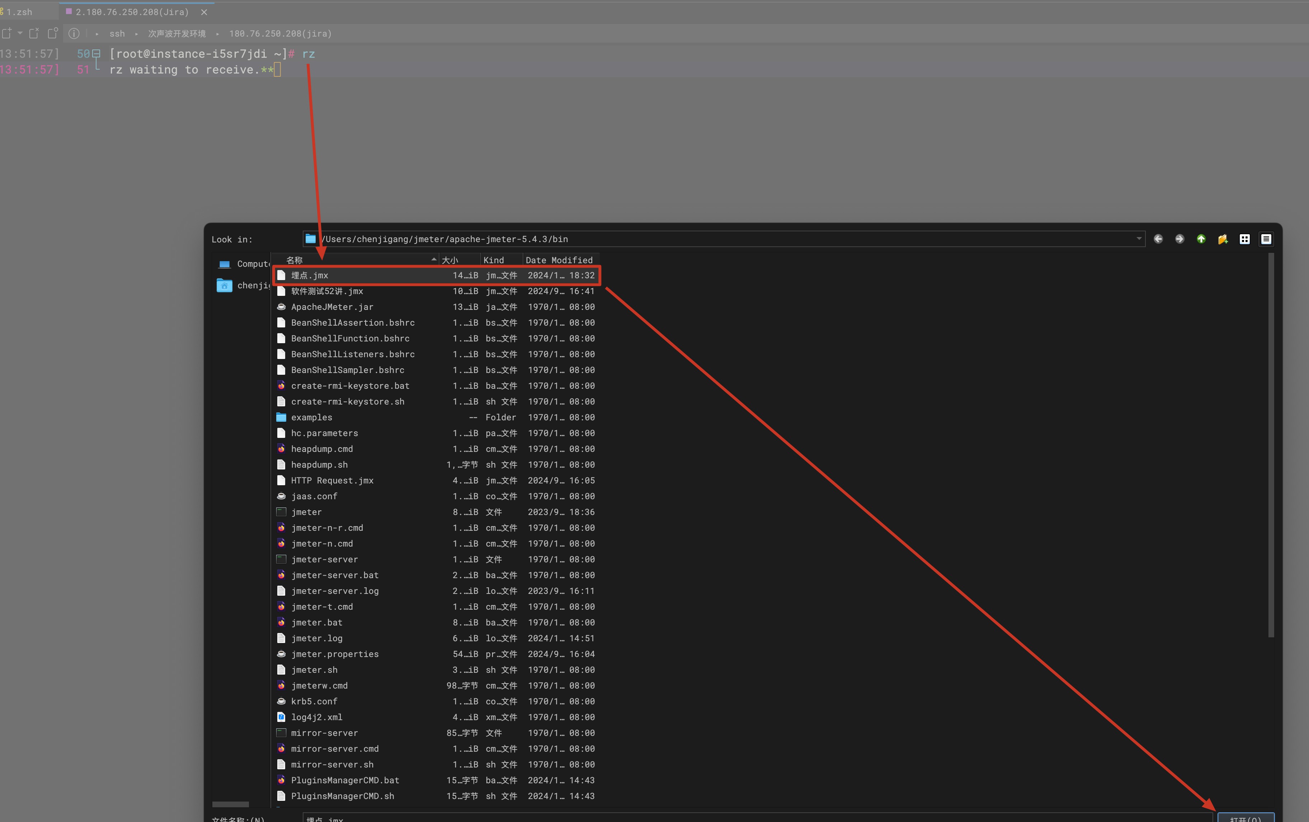
Task: Click the jmeter-n.cmd file icon
Action: [281, 543]
